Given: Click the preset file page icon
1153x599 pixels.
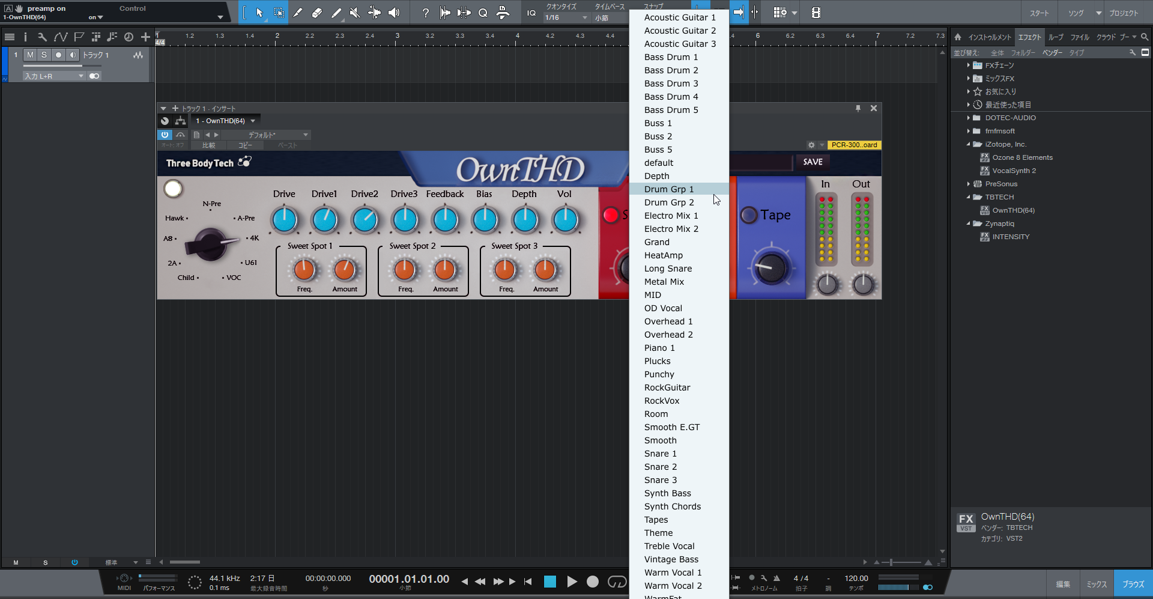Looking at the screenshot, I should click(x=196, y=135).
